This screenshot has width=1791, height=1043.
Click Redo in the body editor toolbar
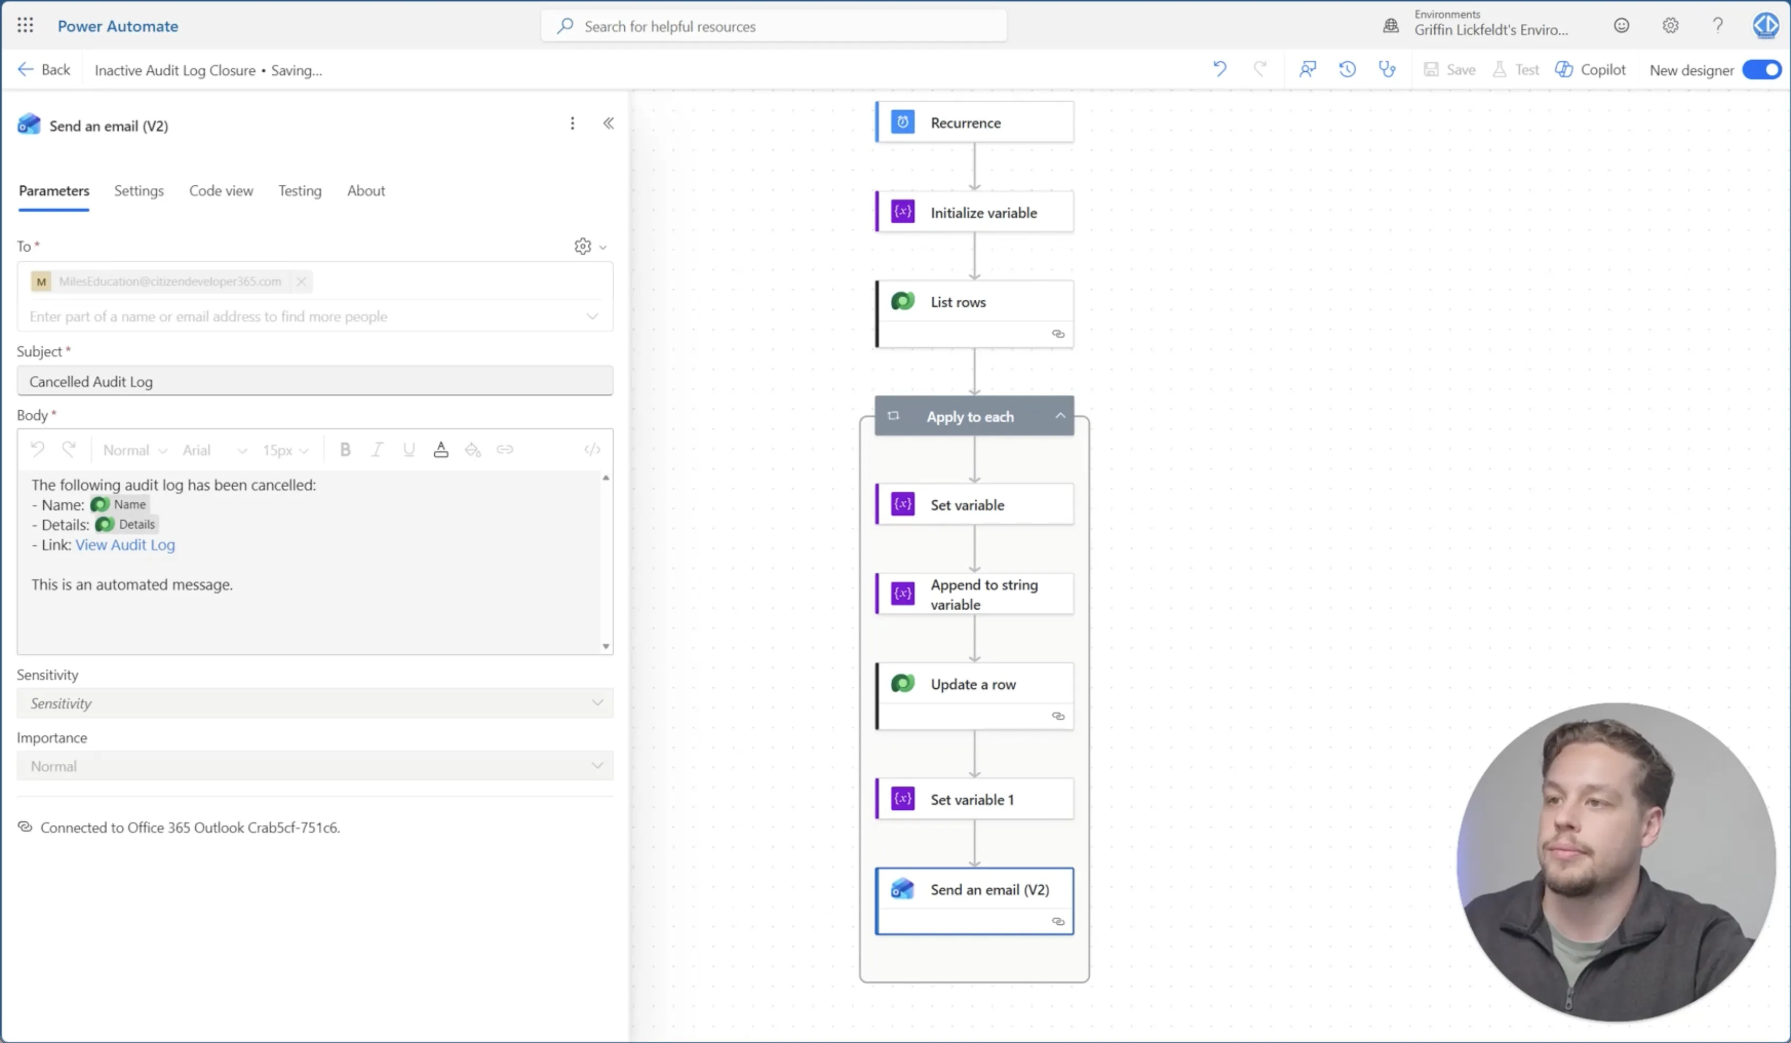click(x=69, y=449)
